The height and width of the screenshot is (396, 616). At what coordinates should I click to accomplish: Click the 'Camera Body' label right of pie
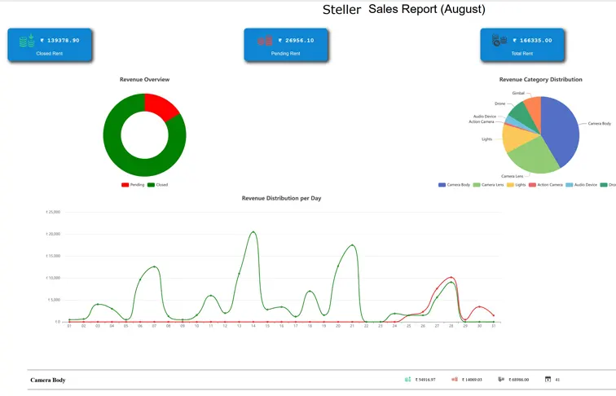[600, 123]
